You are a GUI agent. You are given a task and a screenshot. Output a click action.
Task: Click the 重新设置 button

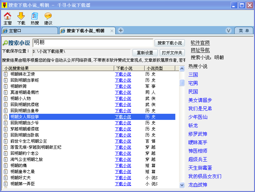click(145, 53)
